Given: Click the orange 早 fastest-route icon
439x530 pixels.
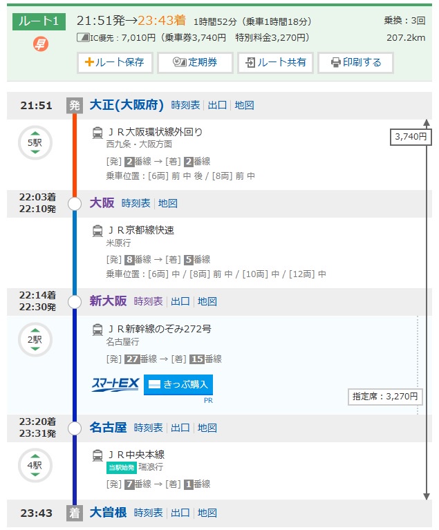Looking at the screenshot, I should (x=41, y=44).
